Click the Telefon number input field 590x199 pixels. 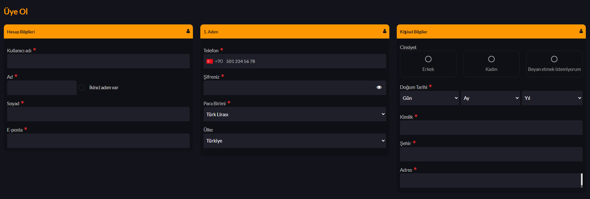pos(304,61)
